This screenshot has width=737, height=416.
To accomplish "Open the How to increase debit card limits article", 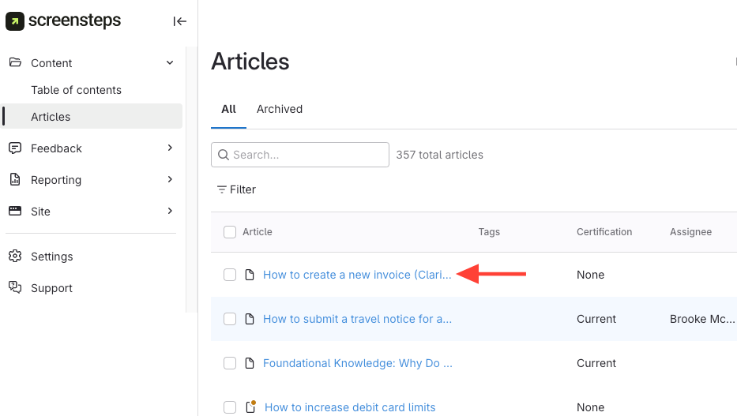I will 350,407.
